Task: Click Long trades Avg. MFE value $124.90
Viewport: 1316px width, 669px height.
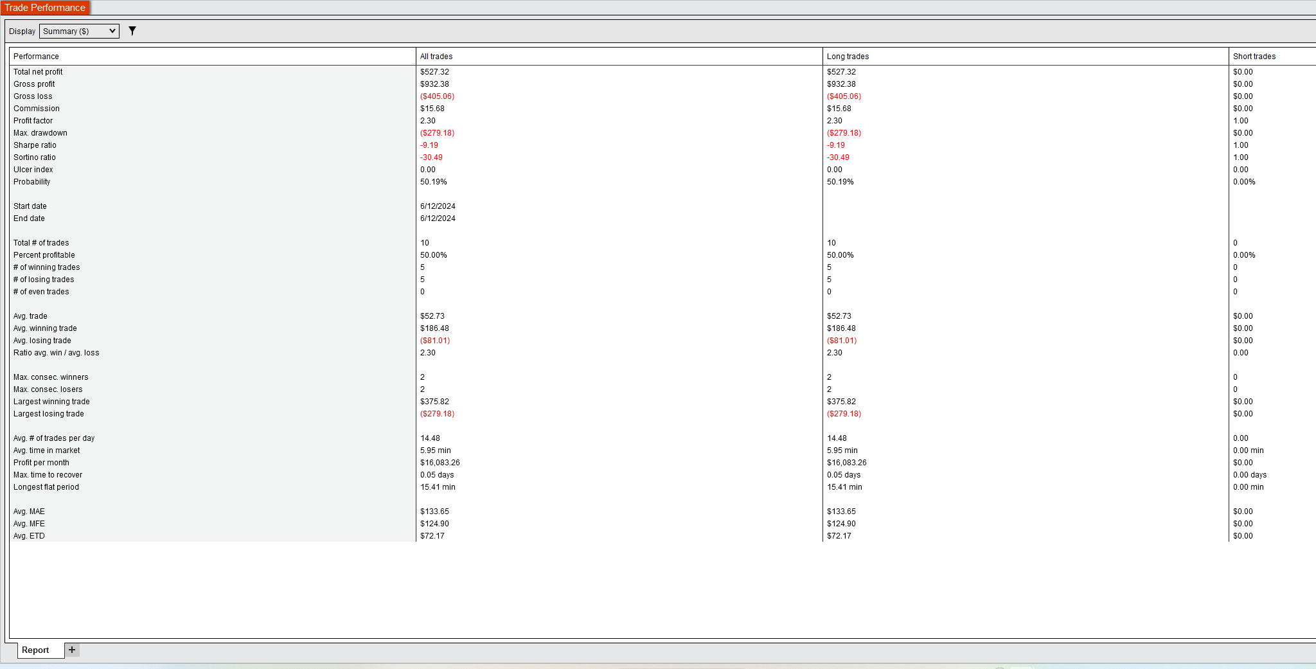Action: (842, 524)
